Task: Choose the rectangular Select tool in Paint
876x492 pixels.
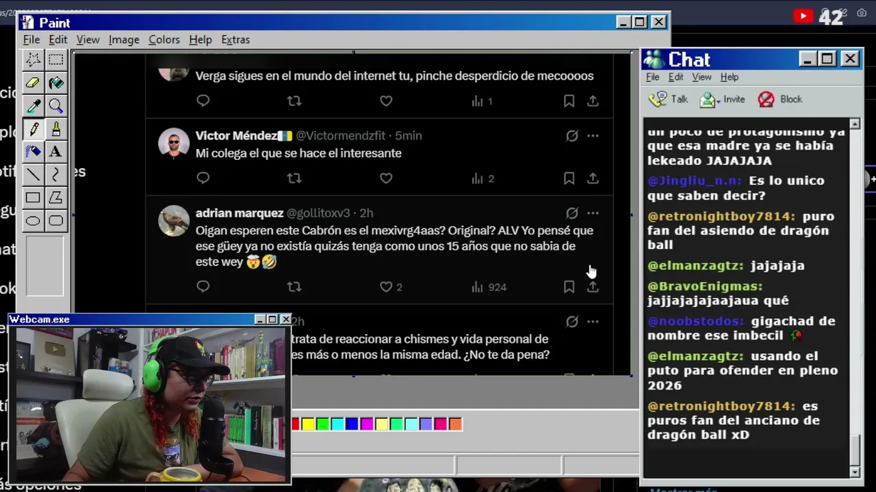Action: pos(56,60)
